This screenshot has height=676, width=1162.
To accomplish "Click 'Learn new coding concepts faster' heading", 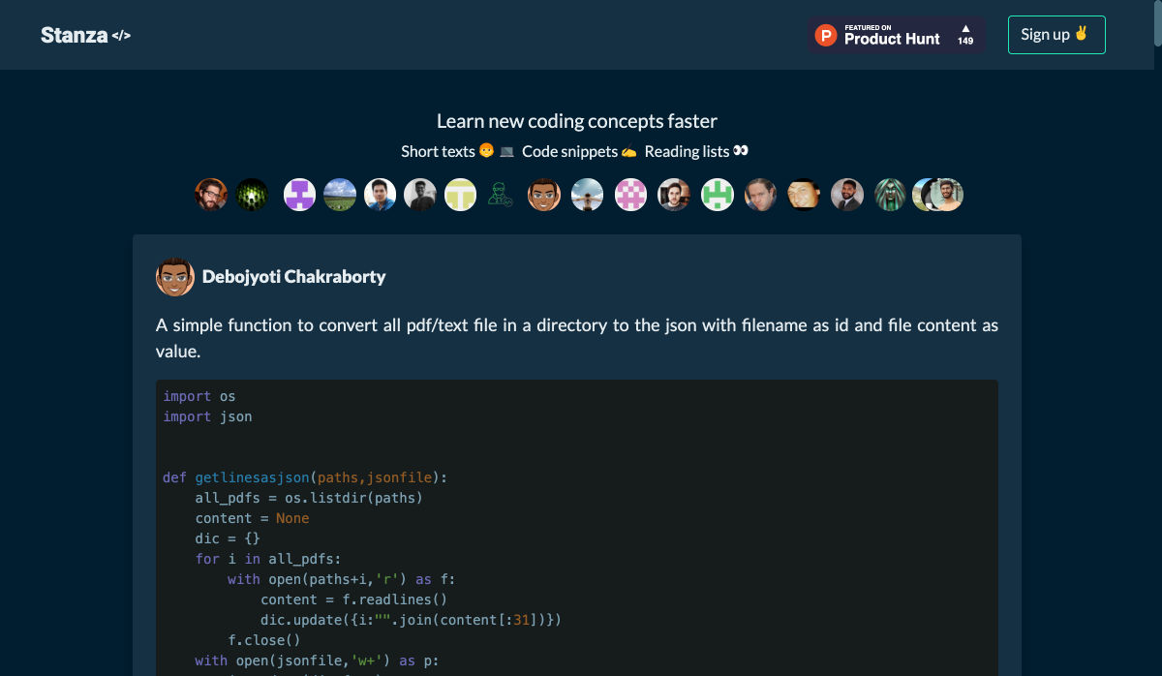I will [x=577, y=121].
